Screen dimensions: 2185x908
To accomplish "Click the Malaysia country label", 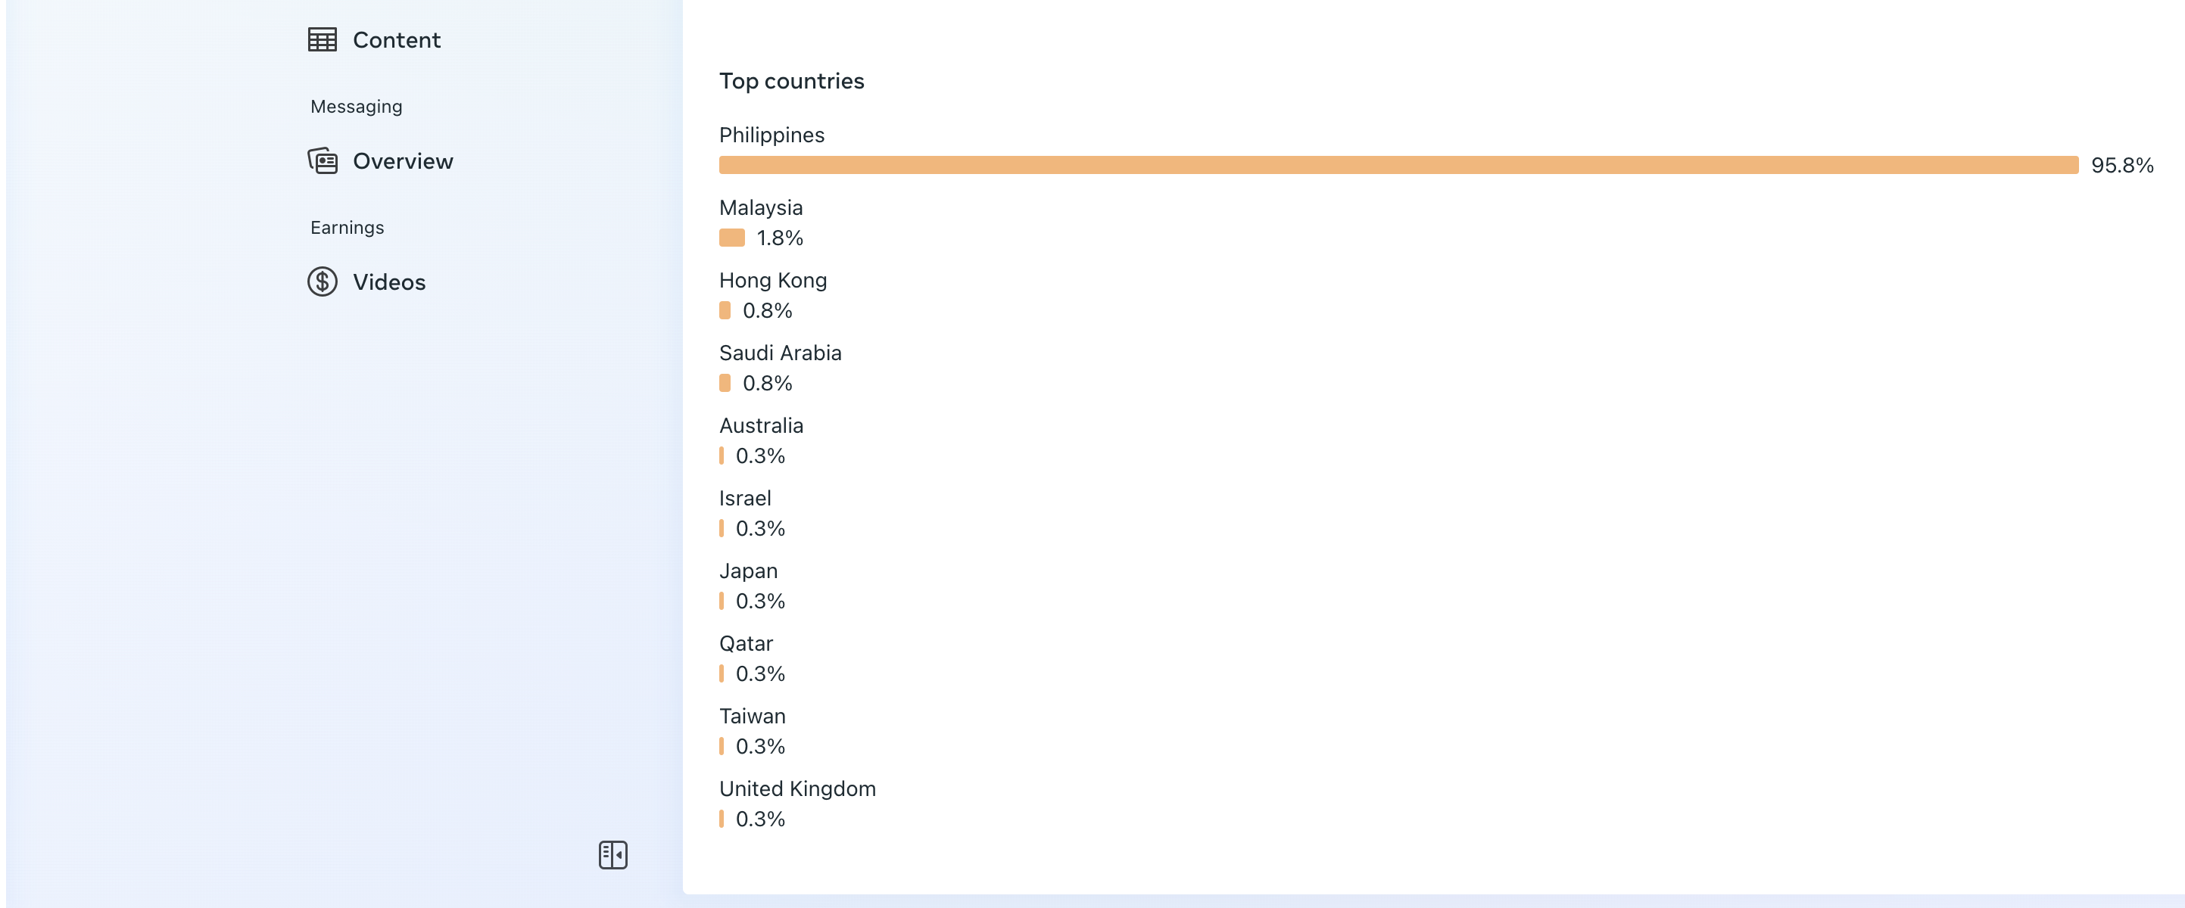I will point(760,208).
